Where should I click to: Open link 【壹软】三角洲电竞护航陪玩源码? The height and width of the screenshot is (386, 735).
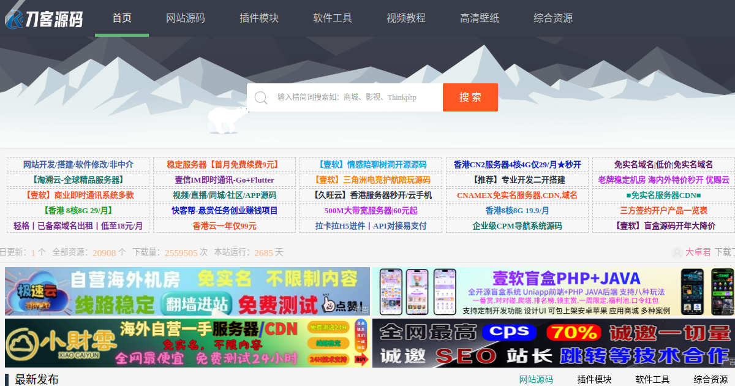click(x=371, y=180)
